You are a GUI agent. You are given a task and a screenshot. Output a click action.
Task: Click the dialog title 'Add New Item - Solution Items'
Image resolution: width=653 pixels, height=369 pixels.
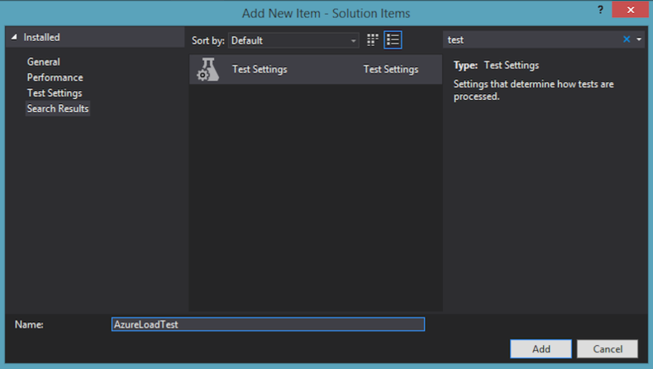click(x=326, y=13)
